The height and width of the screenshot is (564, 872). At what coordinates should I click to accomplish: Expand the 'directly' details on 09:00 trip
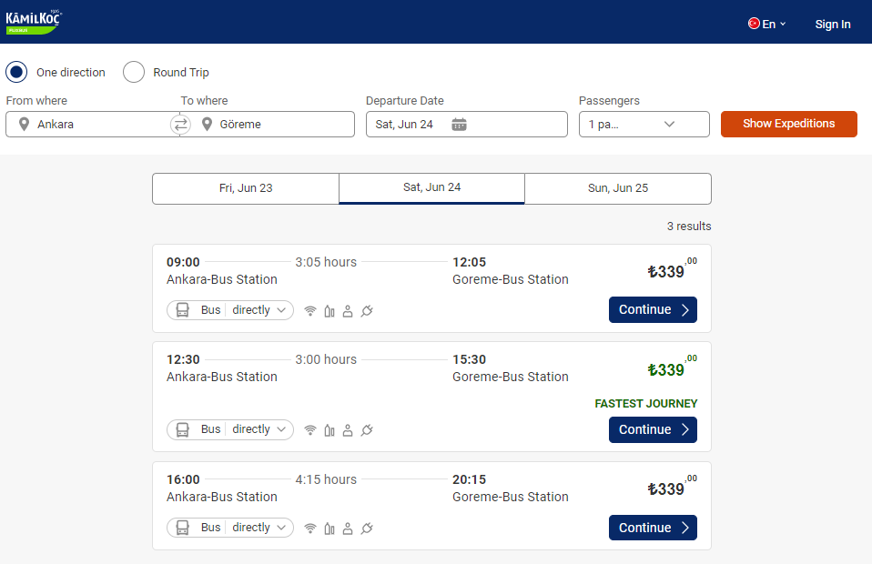click(x=259, y=310)
